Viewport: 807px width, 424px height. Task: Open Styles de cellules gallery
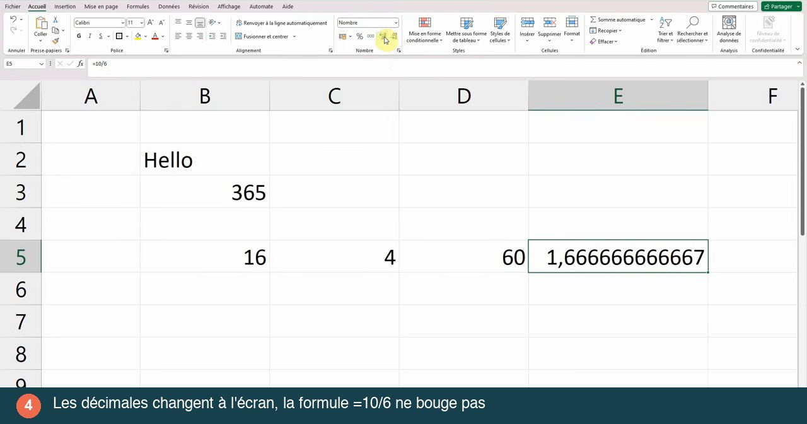(500, 30)
